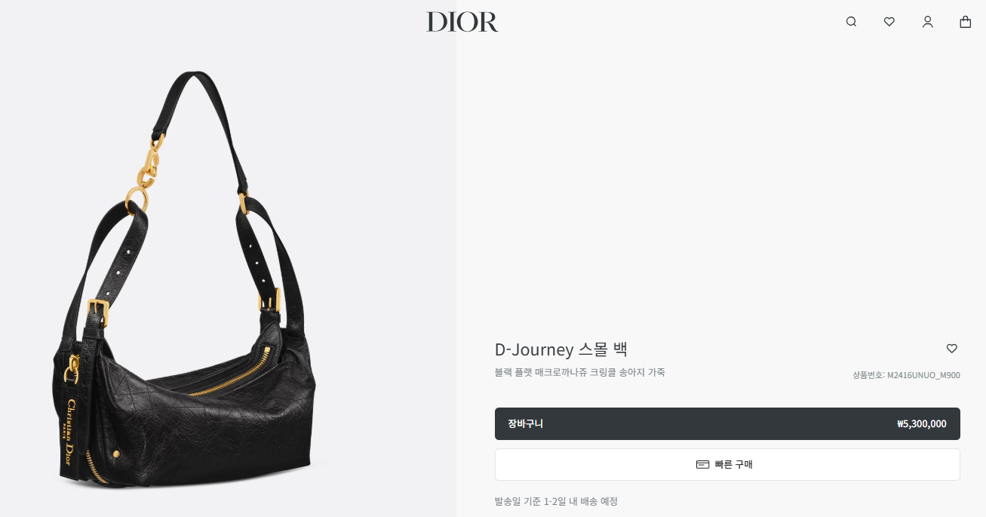
Task: Open the shopping bag icon in header
Action: pyautogui.click(x=966, y=22)
